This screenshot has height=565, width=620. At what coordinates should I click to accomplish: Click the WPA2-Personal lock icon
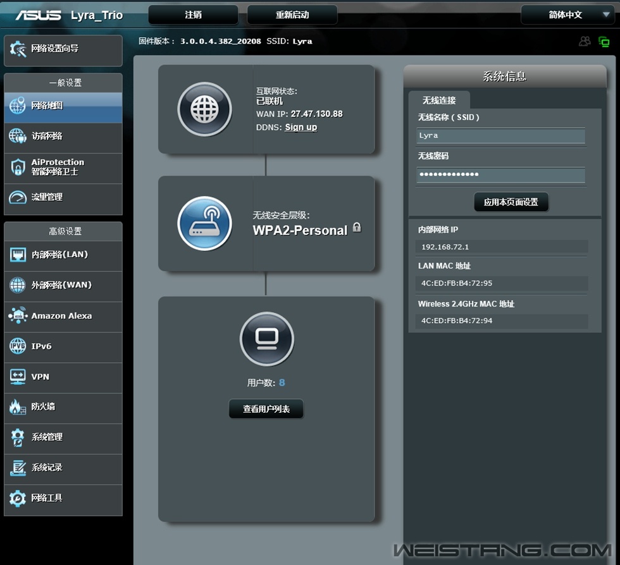click(357, 228)
